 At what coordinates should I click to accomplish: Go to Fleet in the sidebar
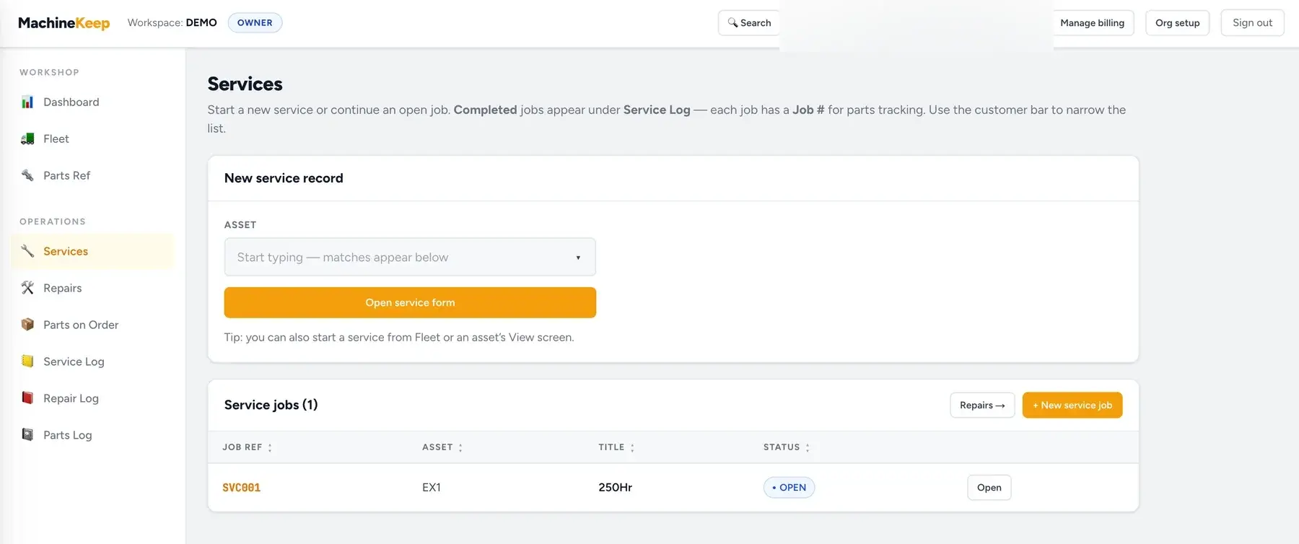coord(93,139)
